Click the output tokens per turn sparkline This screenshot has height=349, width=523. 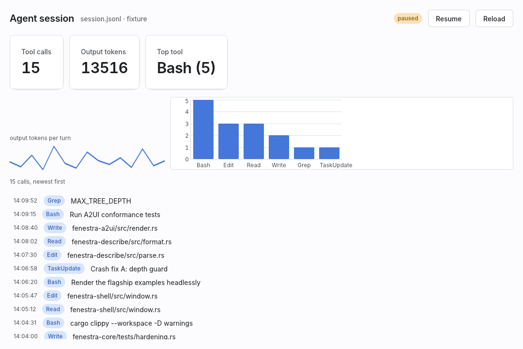click(x=87, y=158)
